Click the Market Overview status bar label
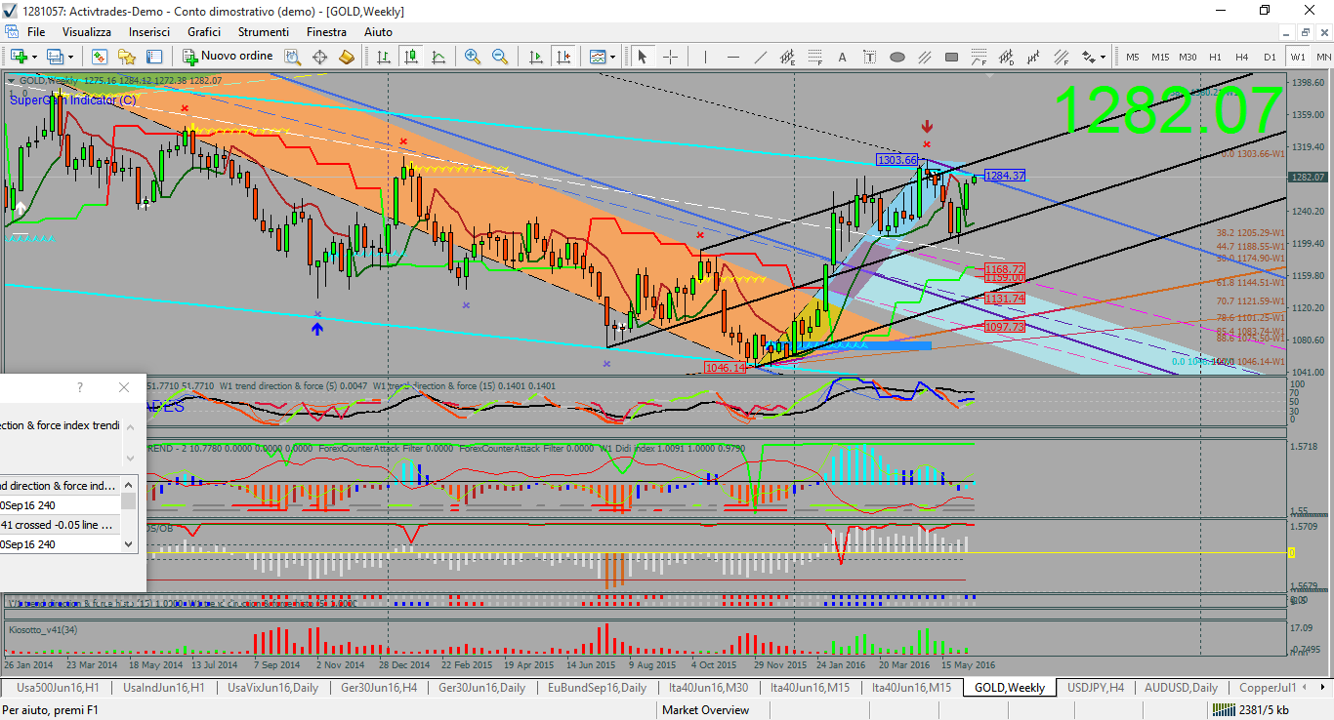1334x720 pixels. point(705,710)
